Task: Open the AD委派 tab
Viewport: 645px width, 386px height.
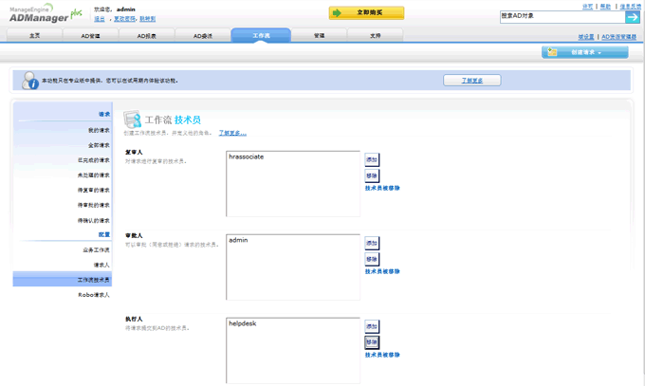Action: point(203,36)
